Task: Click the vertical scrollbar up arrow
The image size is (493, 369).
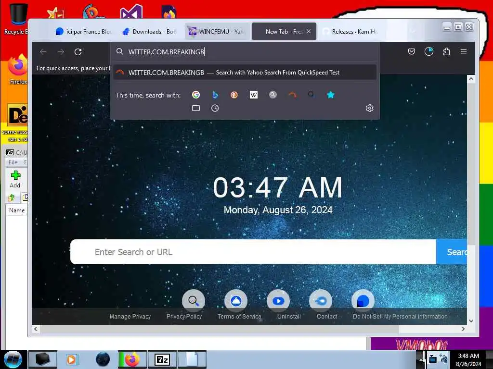Action: pos(471,79)
